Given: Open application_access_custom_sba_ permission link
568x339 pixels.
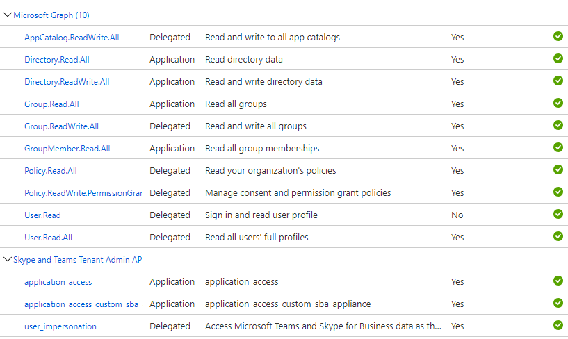Looking at the screenshot, I should [83, 304].
